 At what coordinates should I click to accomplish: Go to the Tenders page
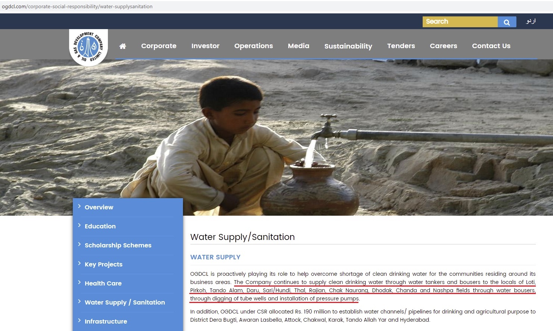point(401,46)
